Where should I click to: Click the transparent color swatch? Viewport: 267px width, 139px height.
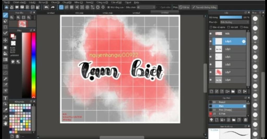13,43
